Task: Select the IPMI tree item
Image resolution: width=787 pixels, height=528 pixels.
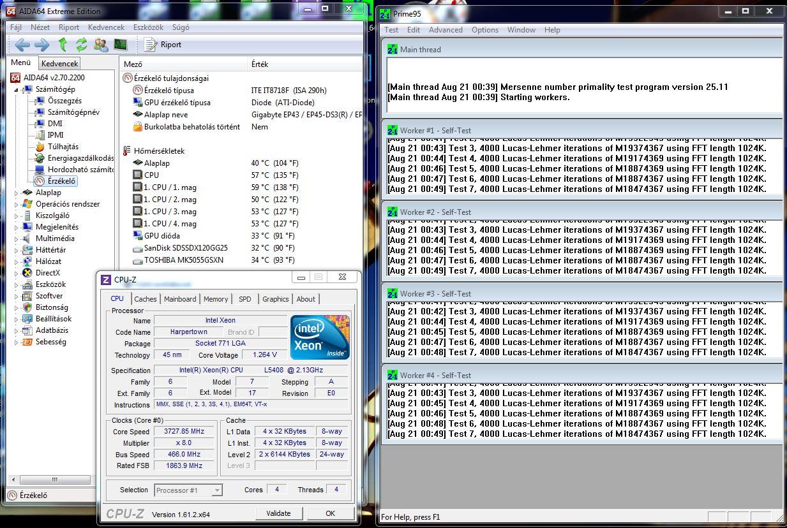Action: [56, 135]
